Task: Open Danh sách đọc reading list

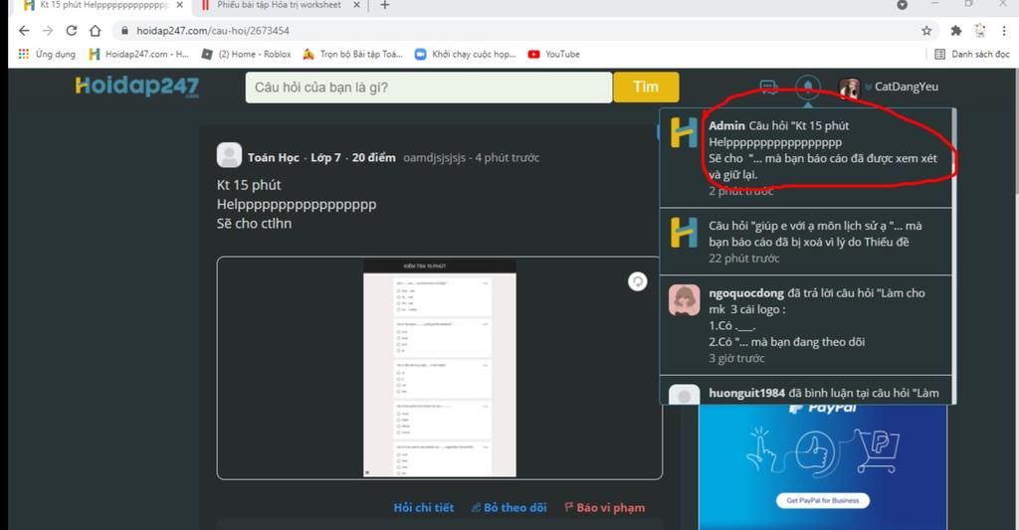Action: [x=972, y=54]
